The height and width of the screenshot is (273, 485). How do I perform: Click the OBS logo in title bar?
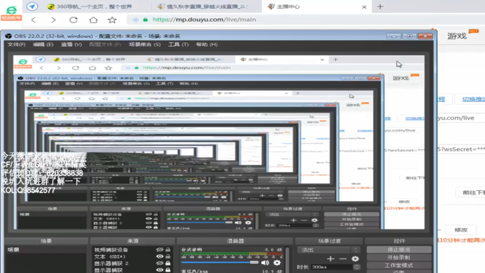coord(8,36)
